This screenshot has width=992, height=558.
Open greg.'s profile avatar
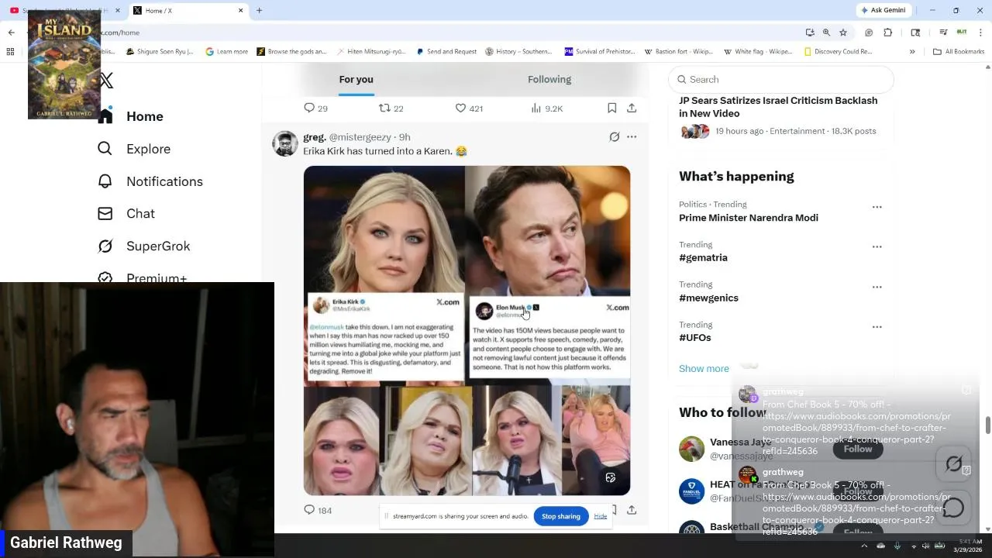coord(285,143)
